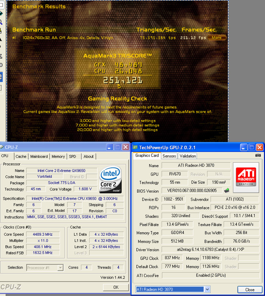The width and height of the screenshot is (265, 296).
Task: Click the multiplier value 'x 11.0'
Action: click(43, 240)
